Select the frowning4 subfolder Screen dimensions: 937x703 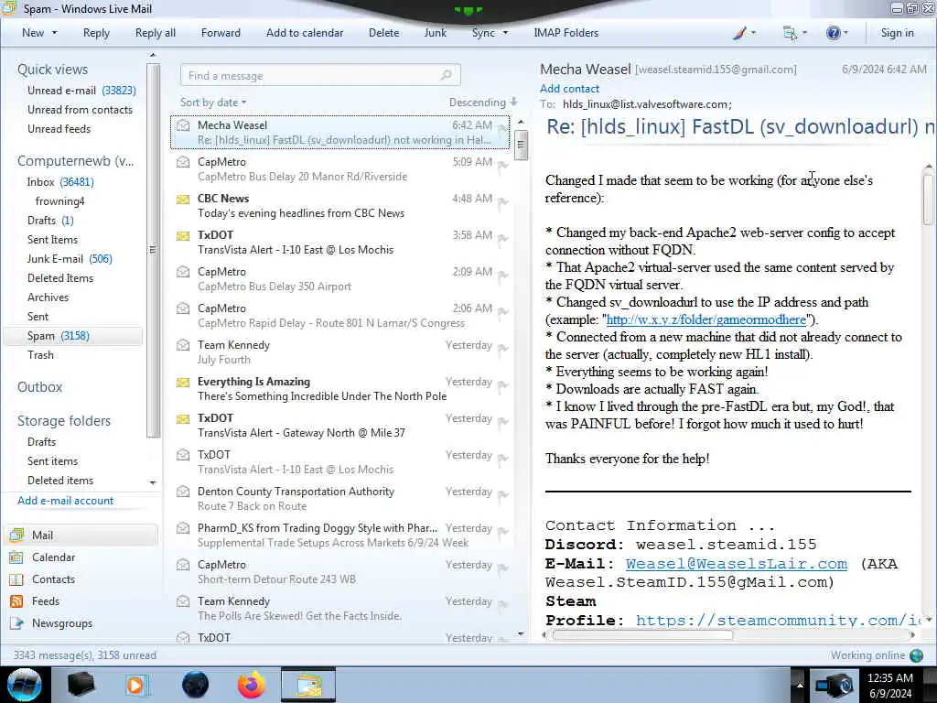tap(59, 200)
